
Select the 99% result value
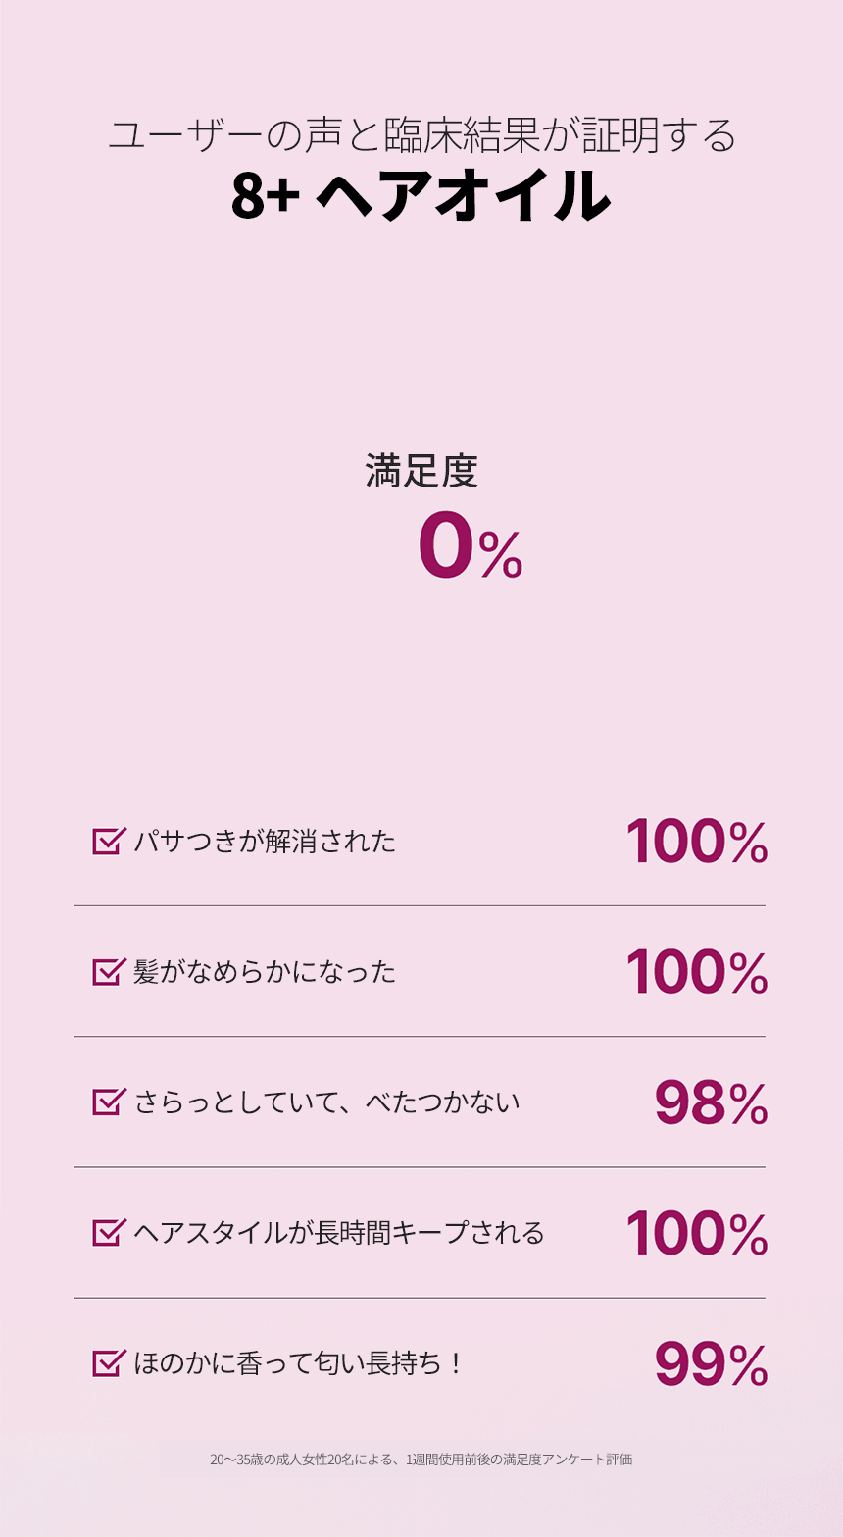(711, 1364)
